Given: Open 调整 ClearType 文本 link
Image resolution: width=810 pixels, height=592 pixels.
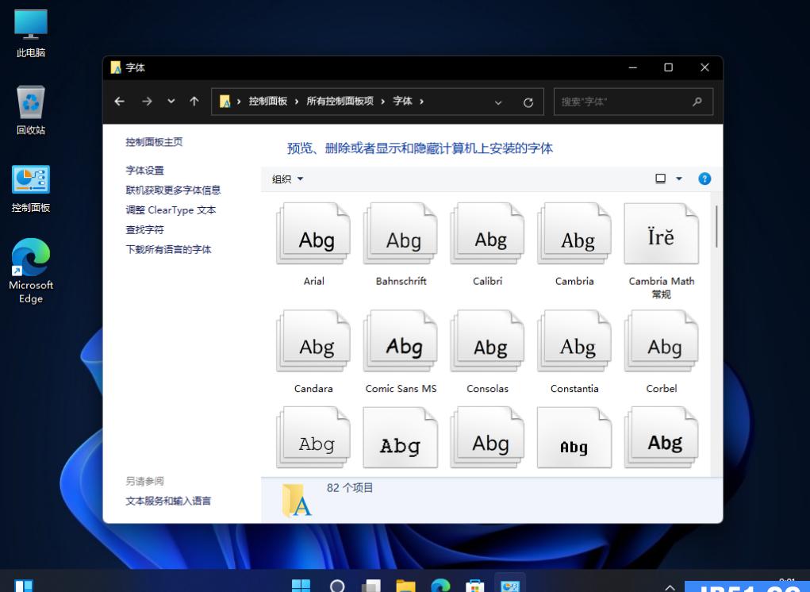Looking at the screenshot, I should coord(171,210).
